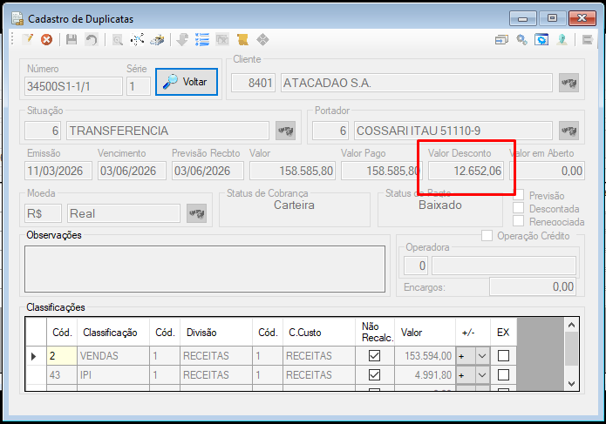Click the windows-with-arrow icon on toolbar right
This screenshot has height=424, width=606.
point(501,39)
